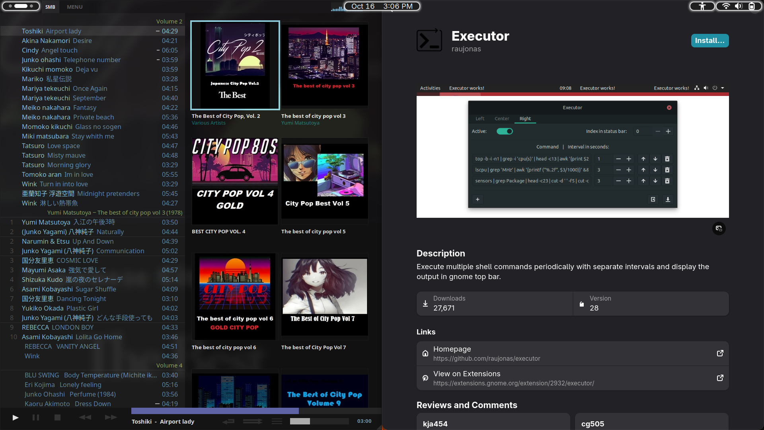This screenshot has height=430, width=764.
Task: Skip to next track icon
Action: tap(111, 417)
